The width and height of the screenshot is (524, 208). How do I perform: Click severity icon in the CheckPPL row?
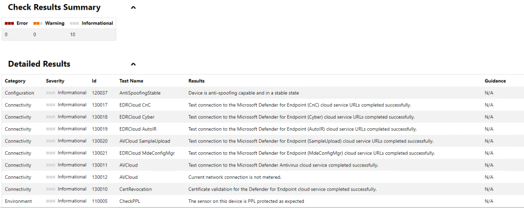(50, 201)
